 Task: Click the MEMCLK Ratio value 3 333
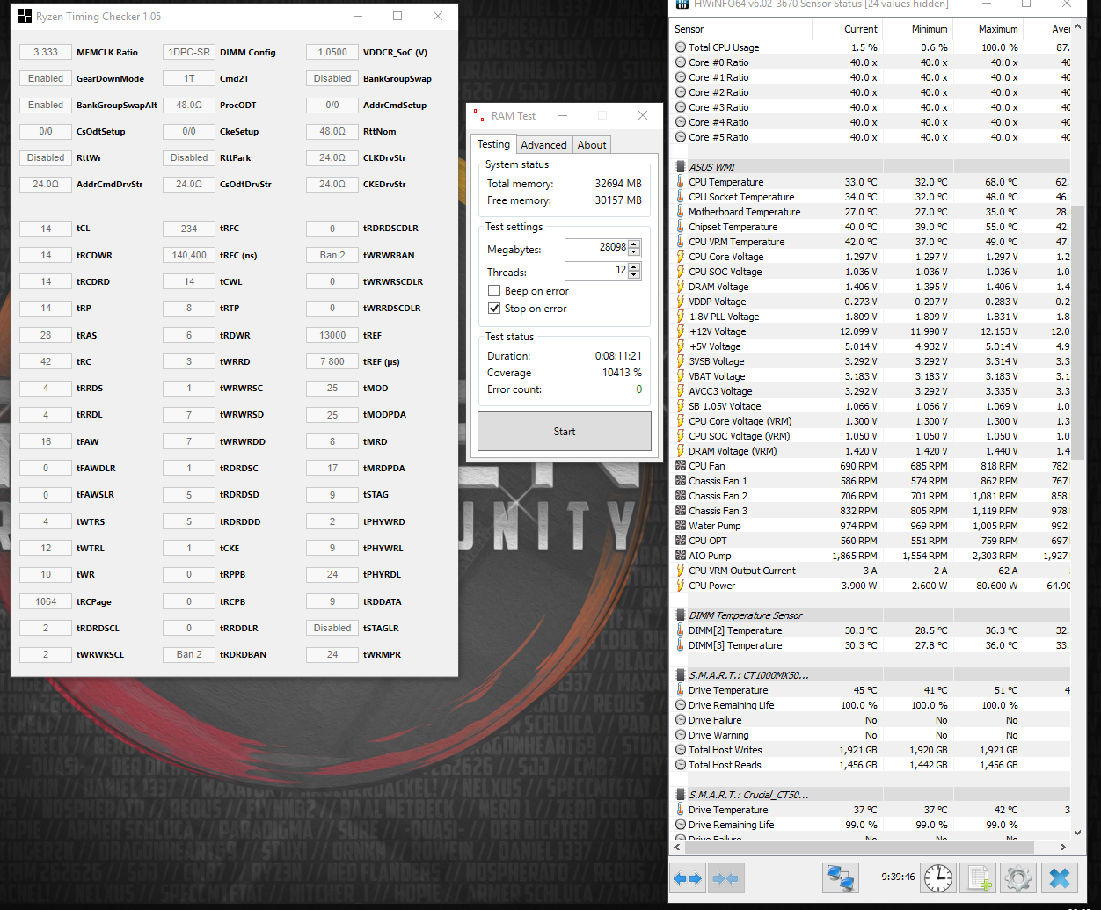(46, 52)
